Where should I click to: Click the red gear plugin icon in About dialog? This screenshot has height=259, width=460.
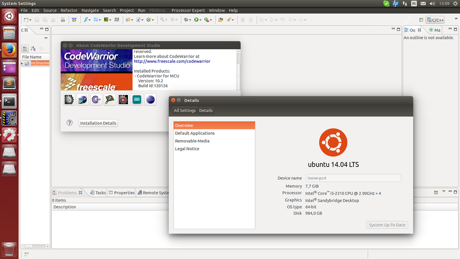[x=123, y=100]
